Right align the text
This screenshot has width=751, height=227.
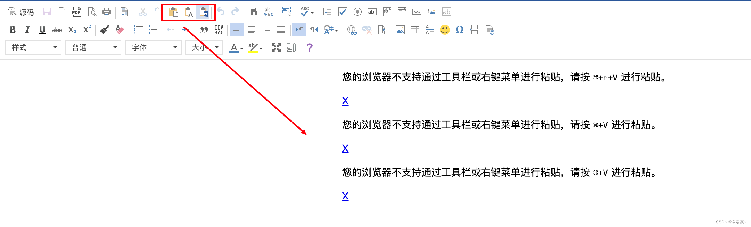266,30
